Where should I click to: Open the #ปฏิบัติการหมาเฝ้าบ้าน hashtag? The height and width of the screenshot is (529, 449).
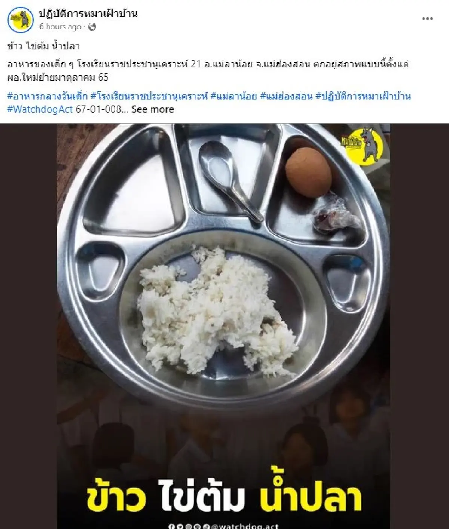pos(363,96)
